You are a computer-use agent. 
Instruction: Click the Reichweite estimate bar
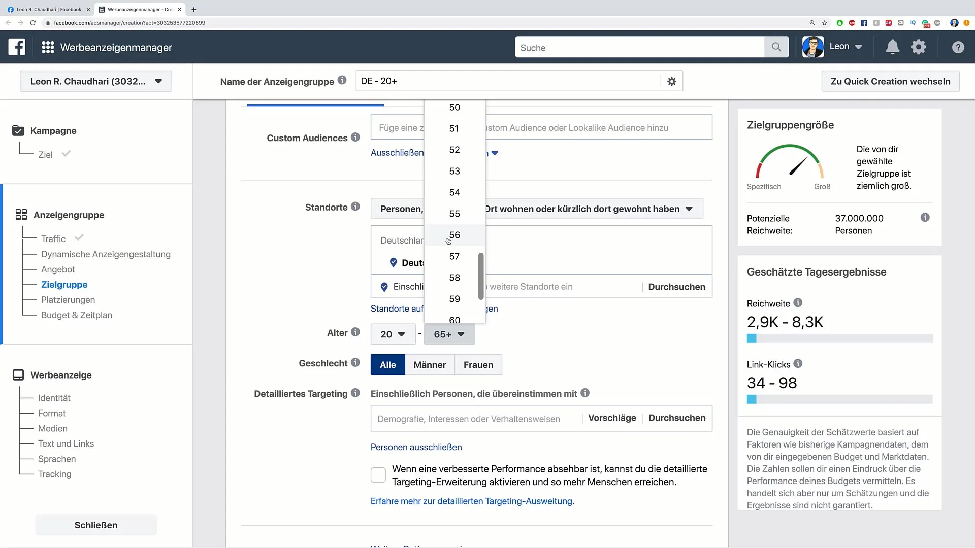(x=840, y=338)
